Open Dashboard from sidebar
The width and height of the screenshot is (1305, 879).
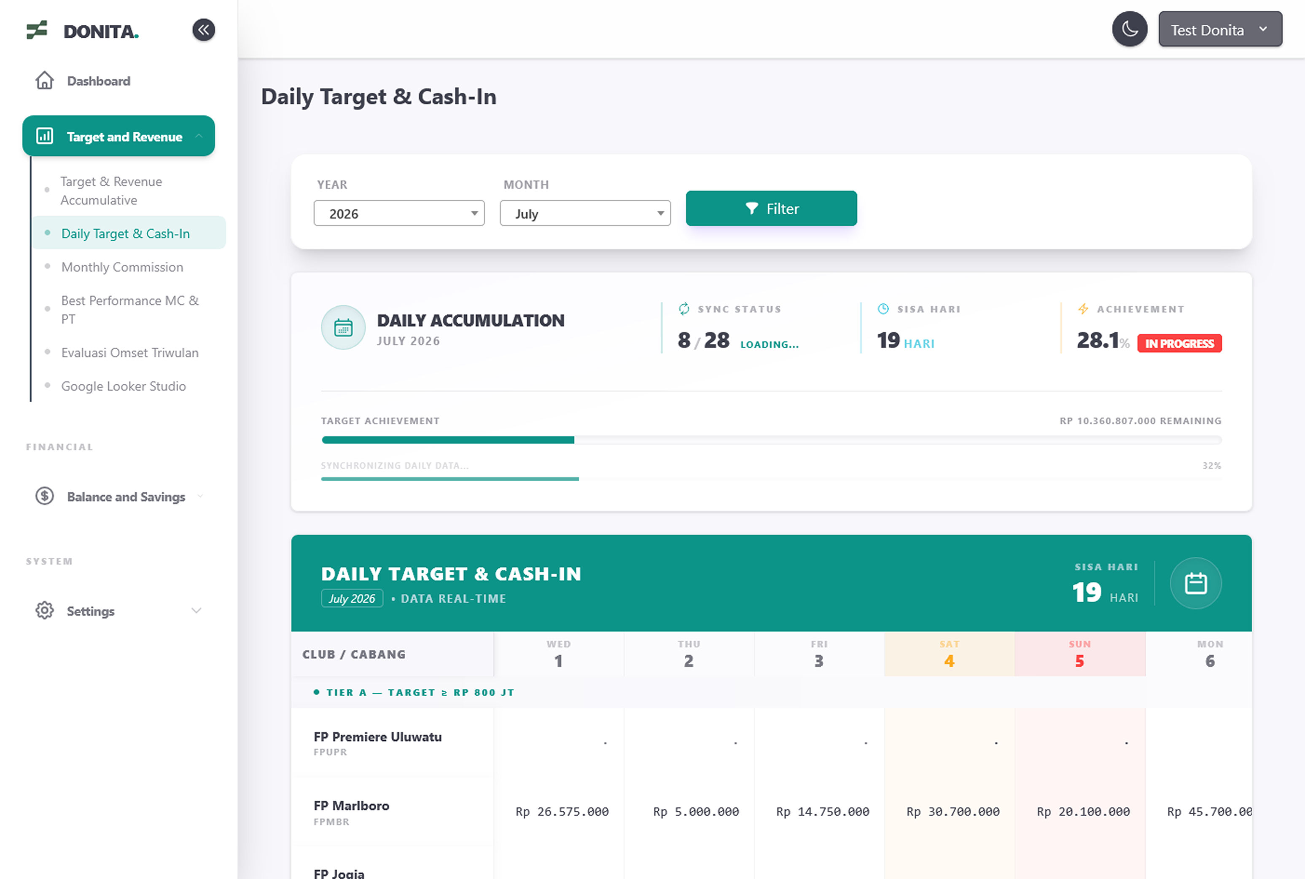118,81
